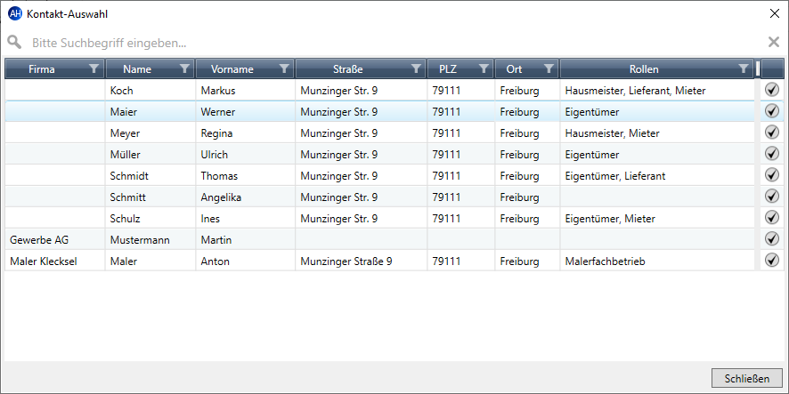Click the search magnifier icon
The height and width of the screenshot is (394, 789).
point(14,42)
